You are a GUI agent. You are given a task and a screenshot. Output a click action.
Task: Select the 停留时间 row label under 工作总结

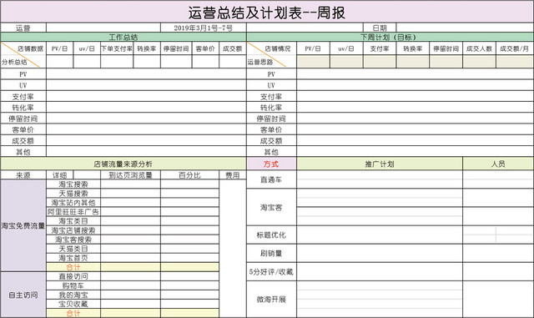pos(23,119)
